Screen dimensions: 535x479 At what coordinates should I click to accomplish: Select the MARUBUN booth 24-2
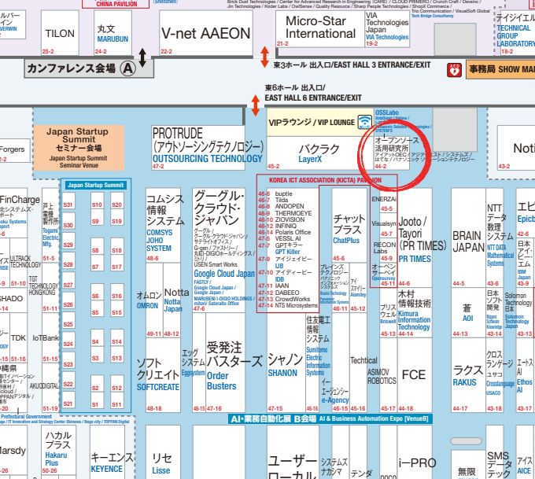(113, 33)
